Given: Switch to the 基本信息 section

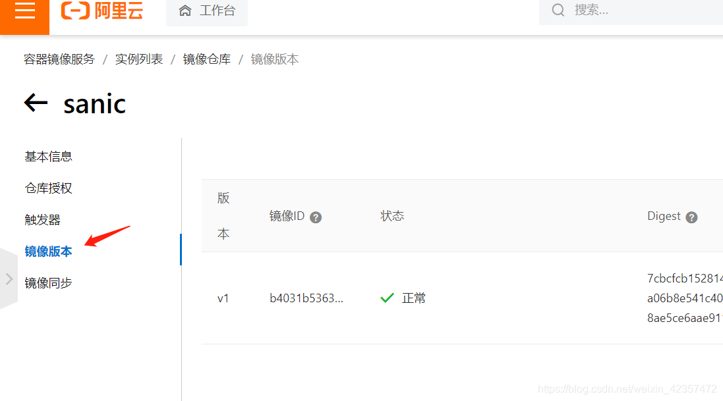Looking at the screenshot, I should click(48, 156).
